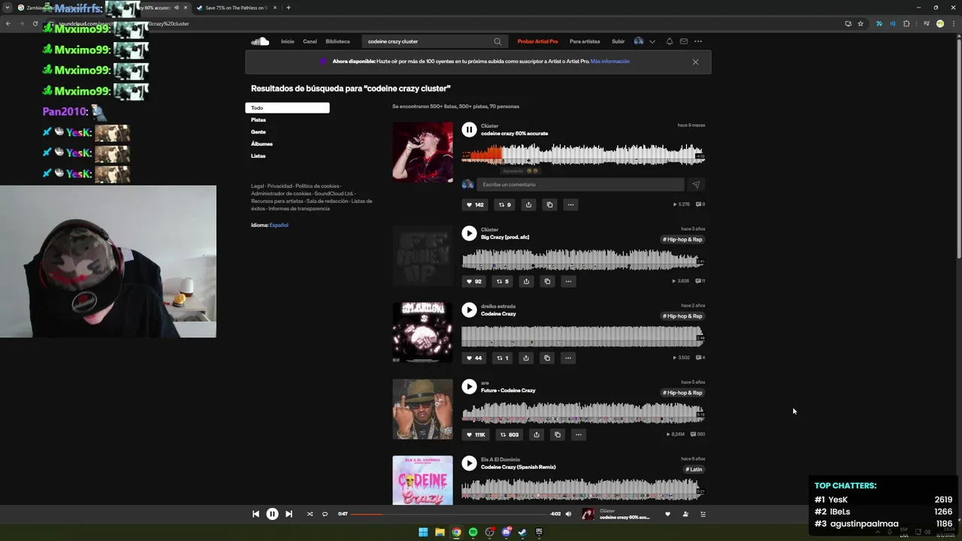962x541 pixels.
Task: Play 'Codeine Crazy (Spanish Remix)' track
Action: pyautogui.click(x=469, y=463)
